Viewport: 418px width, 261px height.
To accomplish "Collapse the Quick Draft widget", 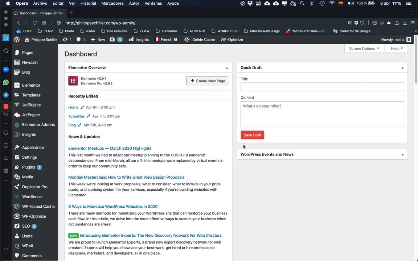I will tap(402, 68).
